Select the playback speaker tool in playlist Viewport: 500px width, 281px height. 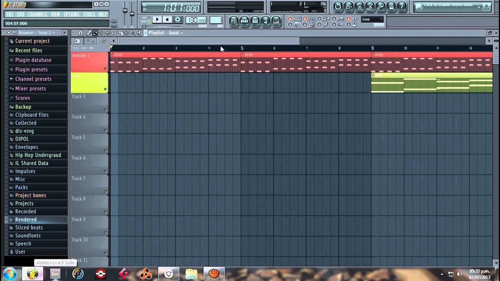139,33
